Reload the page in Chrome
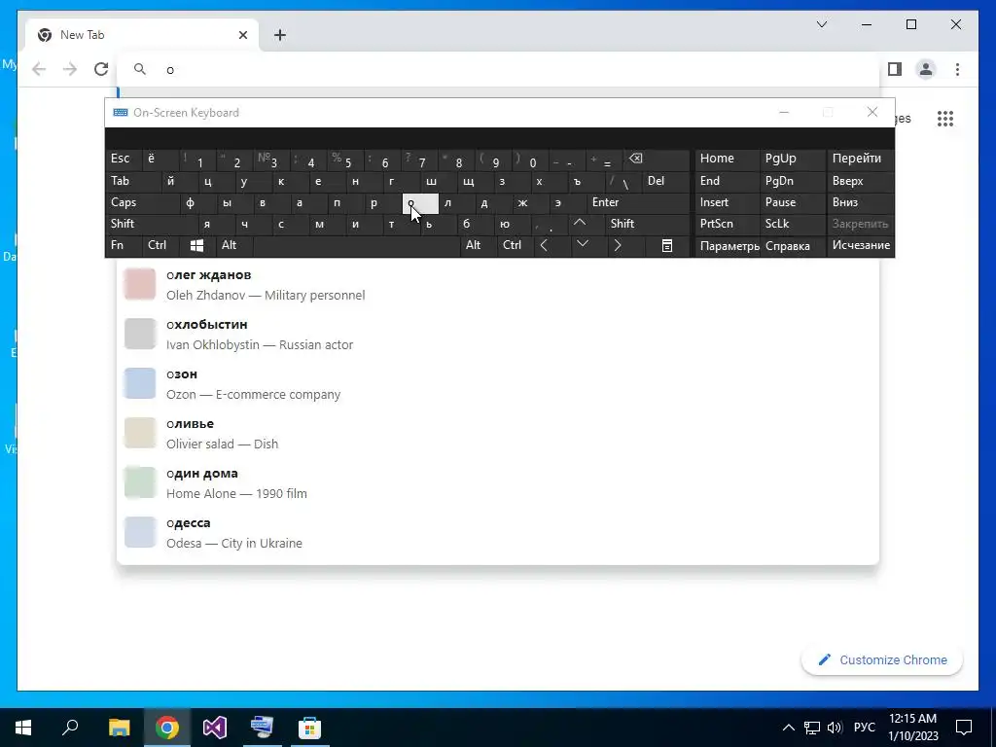This screenshot has height=747, width=996. point(101,69)
